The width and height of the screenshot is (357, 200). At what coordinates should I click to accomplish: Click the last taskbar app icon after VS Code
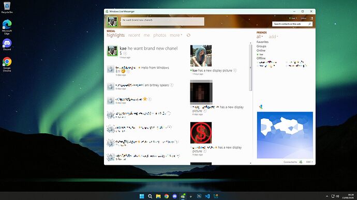pyautogui.click(x=216, y=196)
